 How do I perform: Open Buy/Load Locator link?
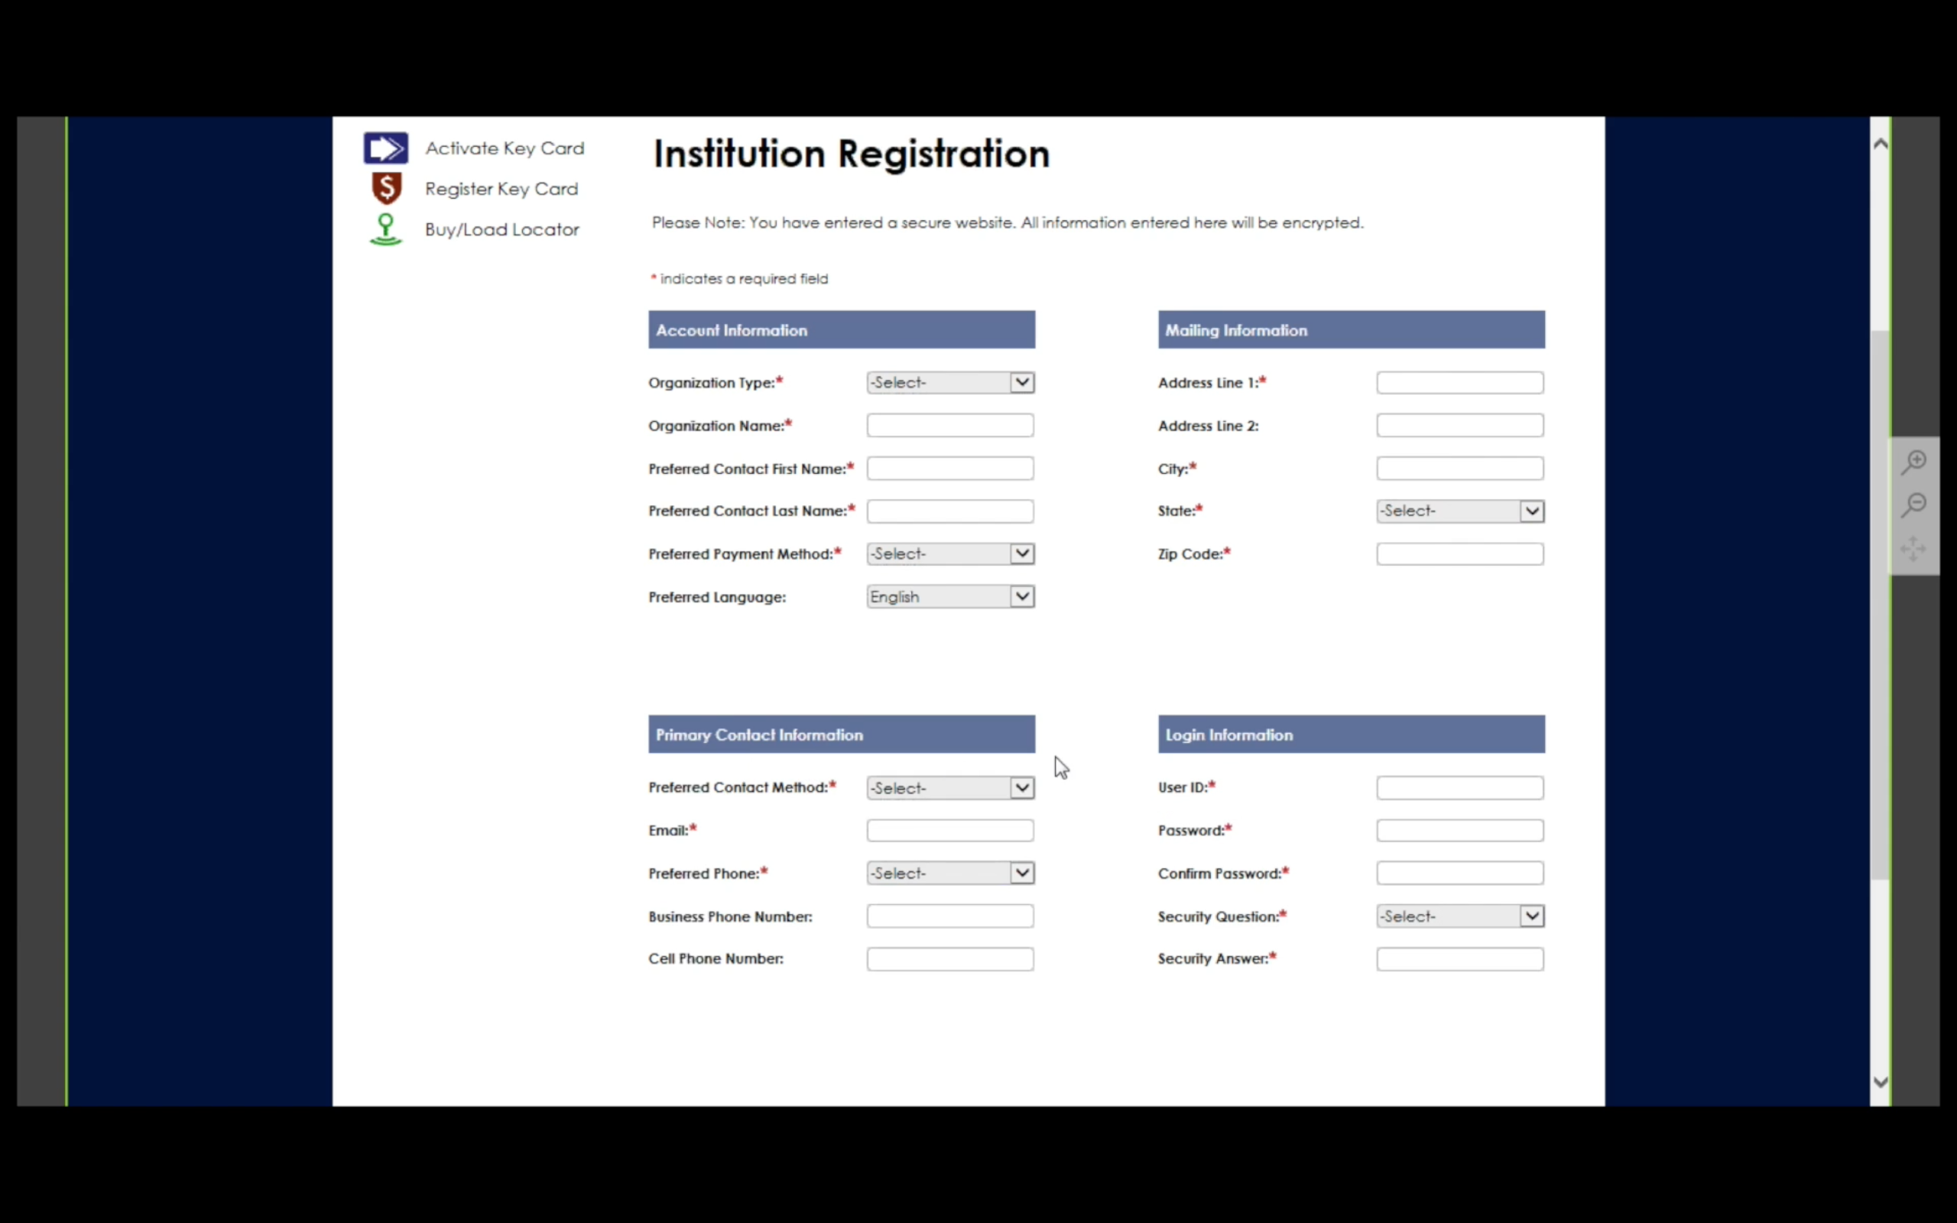pos(502,230)
